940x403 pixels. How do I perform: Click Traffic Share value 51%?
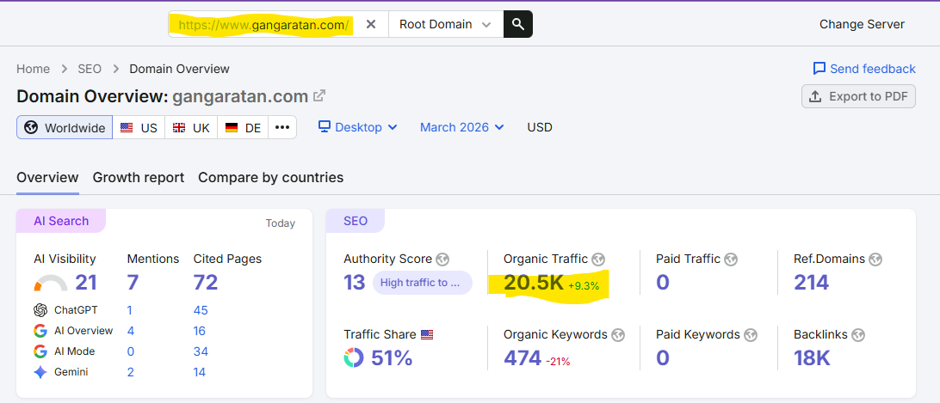click(x=392, y=358)
